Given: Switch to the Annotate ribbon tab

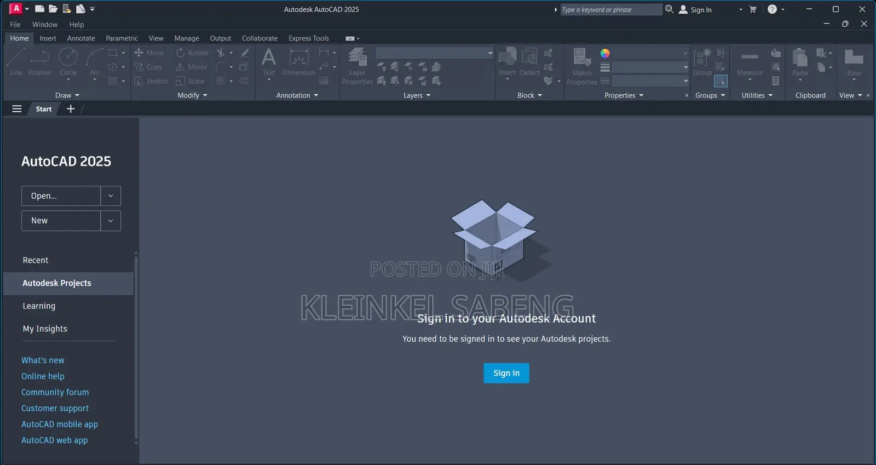Looking at the screenshot, I should coord(81,38).
